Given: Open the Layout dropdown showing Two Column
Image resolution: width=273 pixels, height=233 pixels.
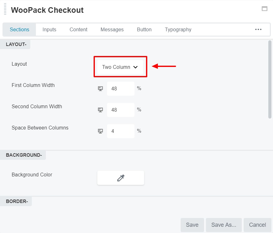Looking at the screenshot, I should coord(120,67).
